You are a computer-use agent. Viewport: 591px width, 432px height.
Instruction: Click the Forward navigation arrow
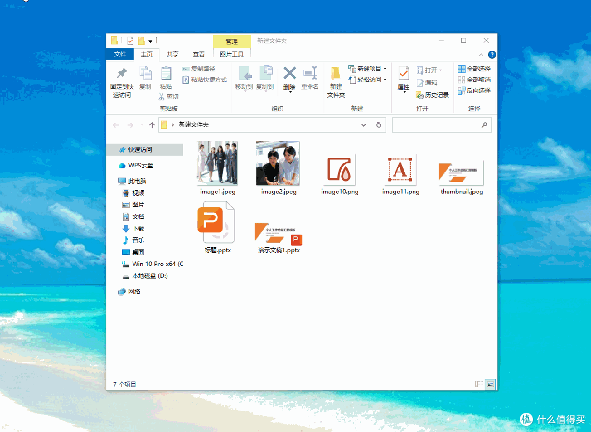pos(130,125)
